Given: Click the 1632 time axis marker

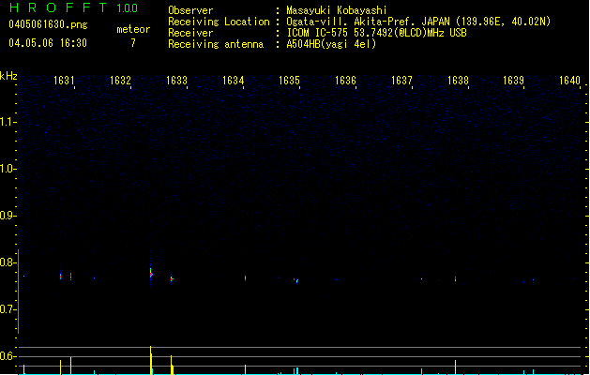Looking at the screenshot, I should point(120,81).
